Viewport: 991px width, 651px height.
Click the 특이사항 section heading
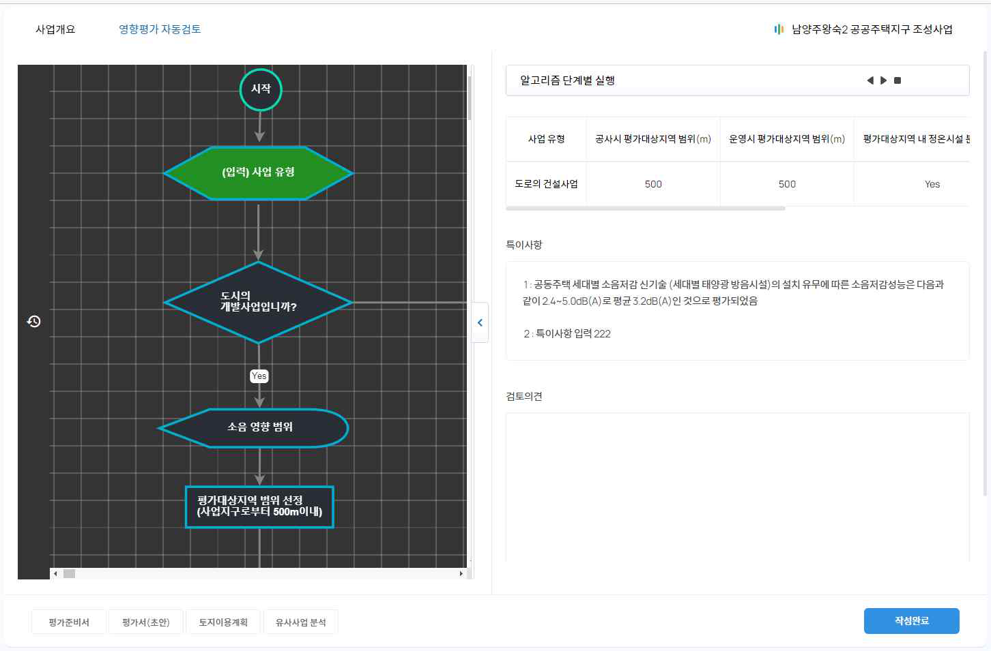pyautogui.click(x=524, y=245)
